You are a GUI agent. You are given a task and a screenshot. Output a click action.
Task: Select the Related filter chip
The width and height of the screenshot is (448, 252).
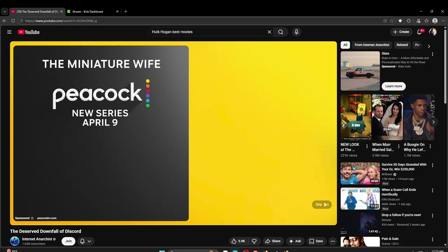click(402, 45)
